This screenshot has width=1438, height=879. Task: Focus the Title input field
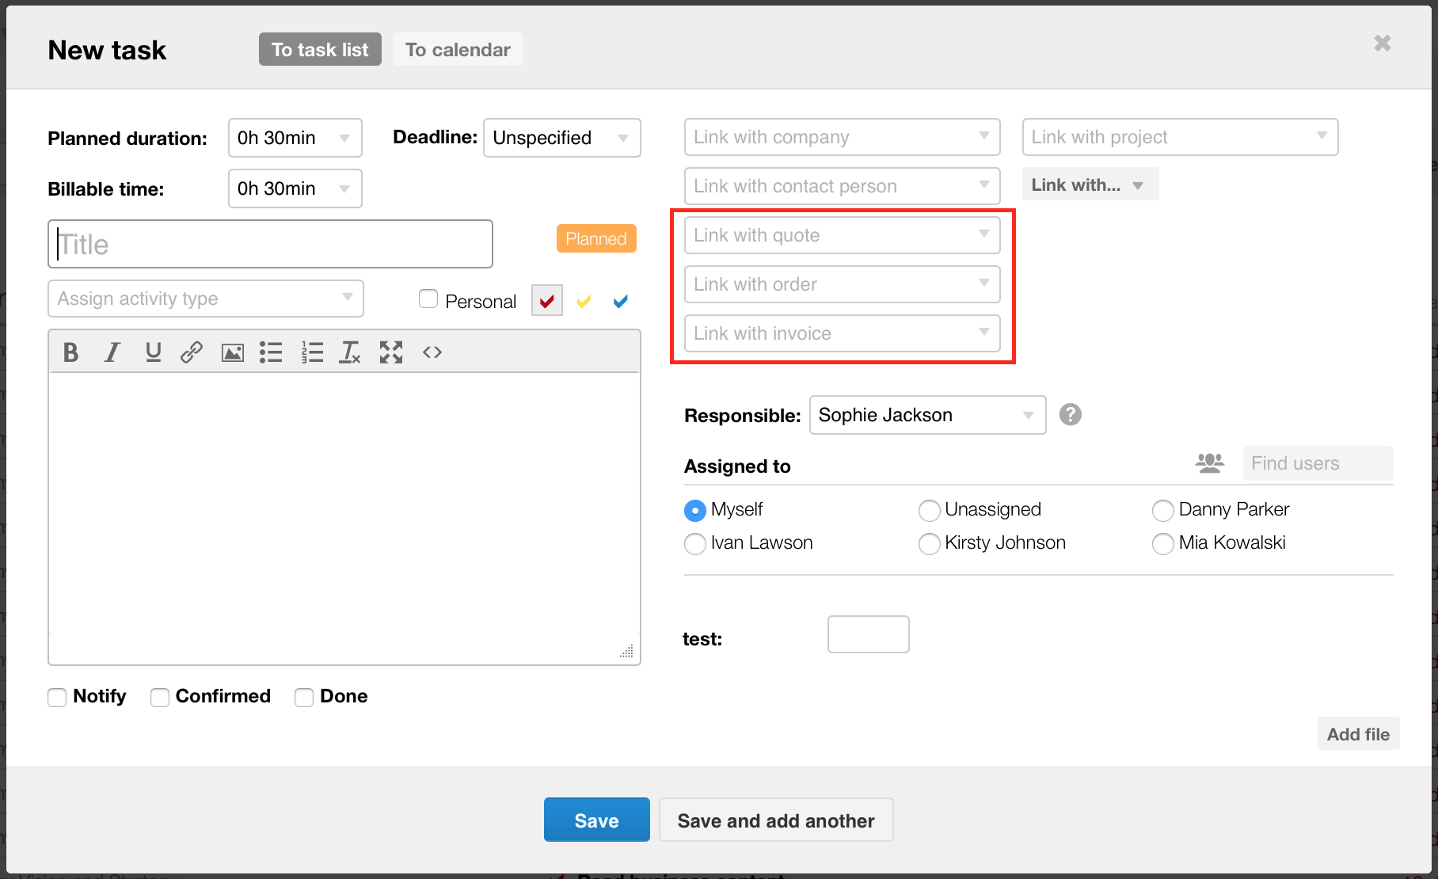coord(270,244)
